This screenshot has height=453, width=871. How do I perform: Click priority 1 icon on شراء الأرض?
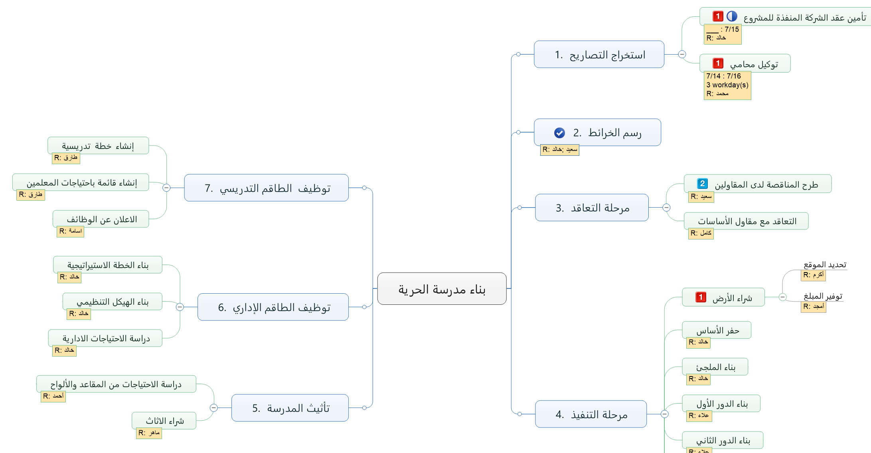click(701, 297)
